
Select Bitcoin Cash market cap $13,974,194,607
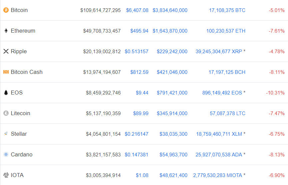(102, 72)
